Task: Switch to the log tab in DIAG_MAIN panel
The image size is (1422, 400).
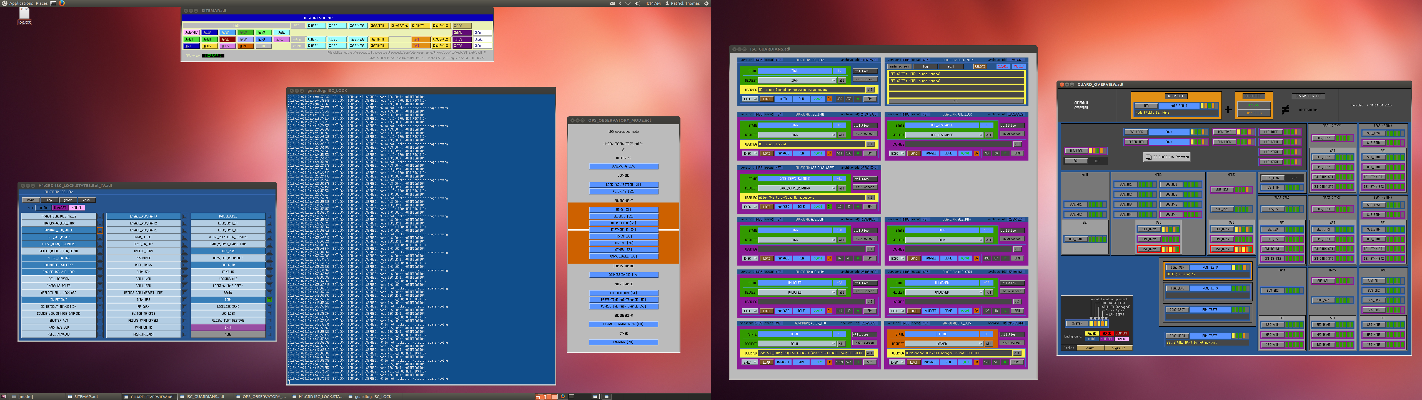Action: (x=926, y=67)
